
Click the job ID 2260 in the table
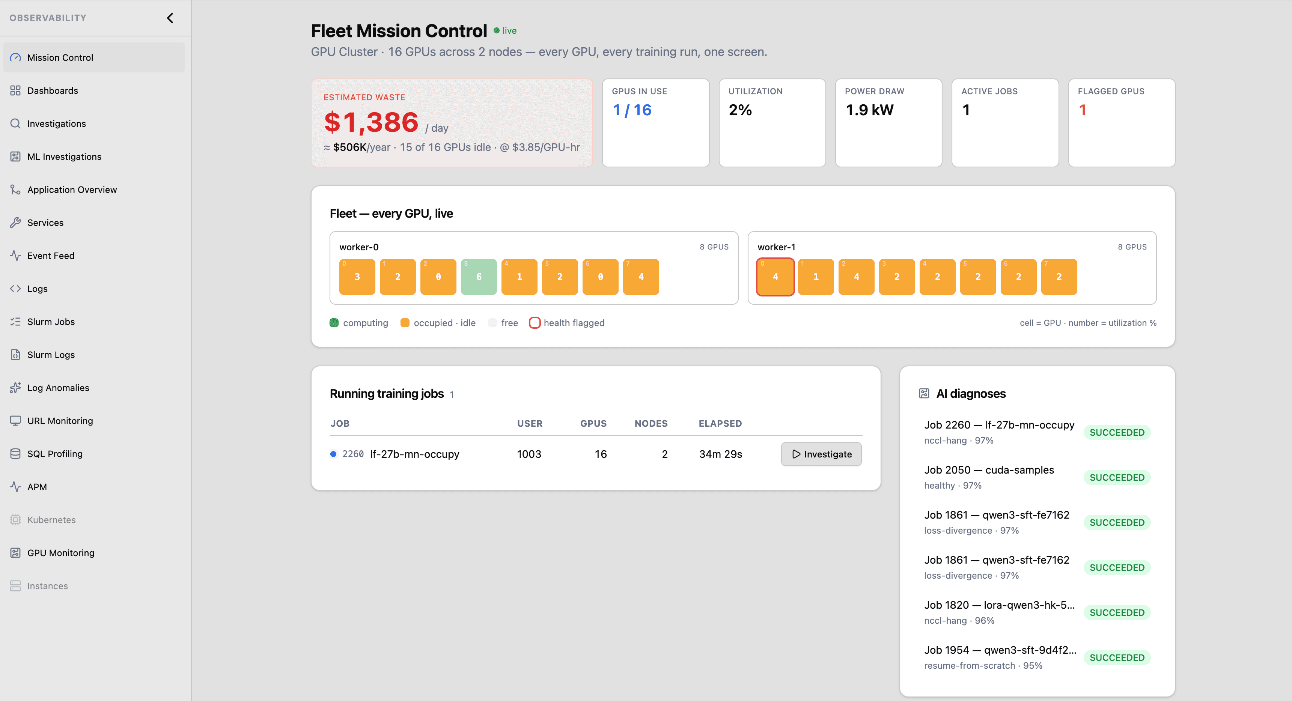tap(353, 454)
